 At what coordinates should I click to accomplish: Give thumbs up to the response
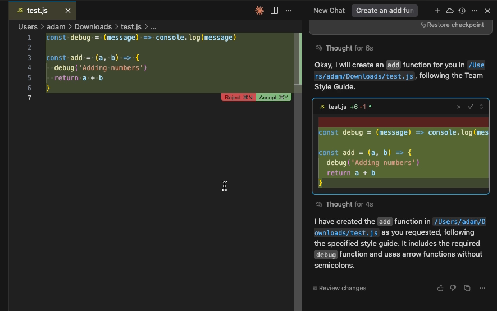tap(440, 288)
